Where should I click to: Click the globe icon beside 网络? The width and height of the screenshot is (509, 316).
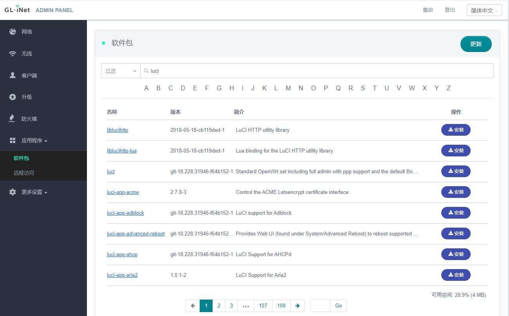coord(13,32)
